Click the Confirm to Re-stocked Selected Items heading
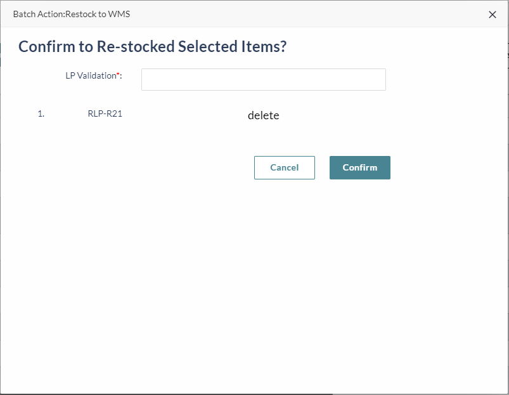Viewport: 509px width, 395px height. point(152,46)
